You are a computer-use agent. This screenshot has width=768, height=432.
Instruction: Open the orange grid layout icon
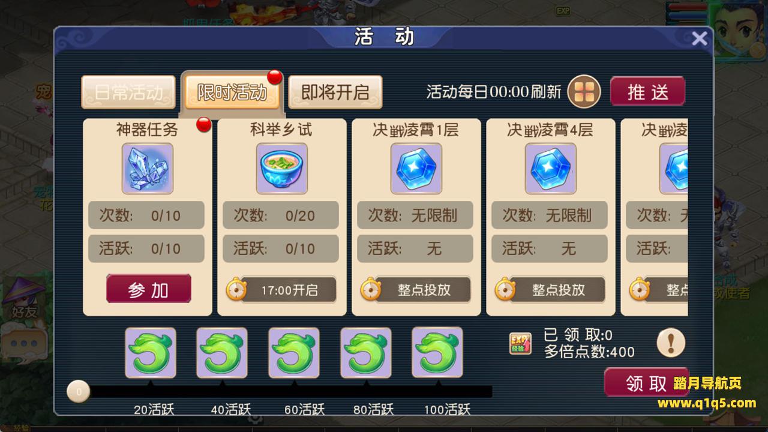584,92
